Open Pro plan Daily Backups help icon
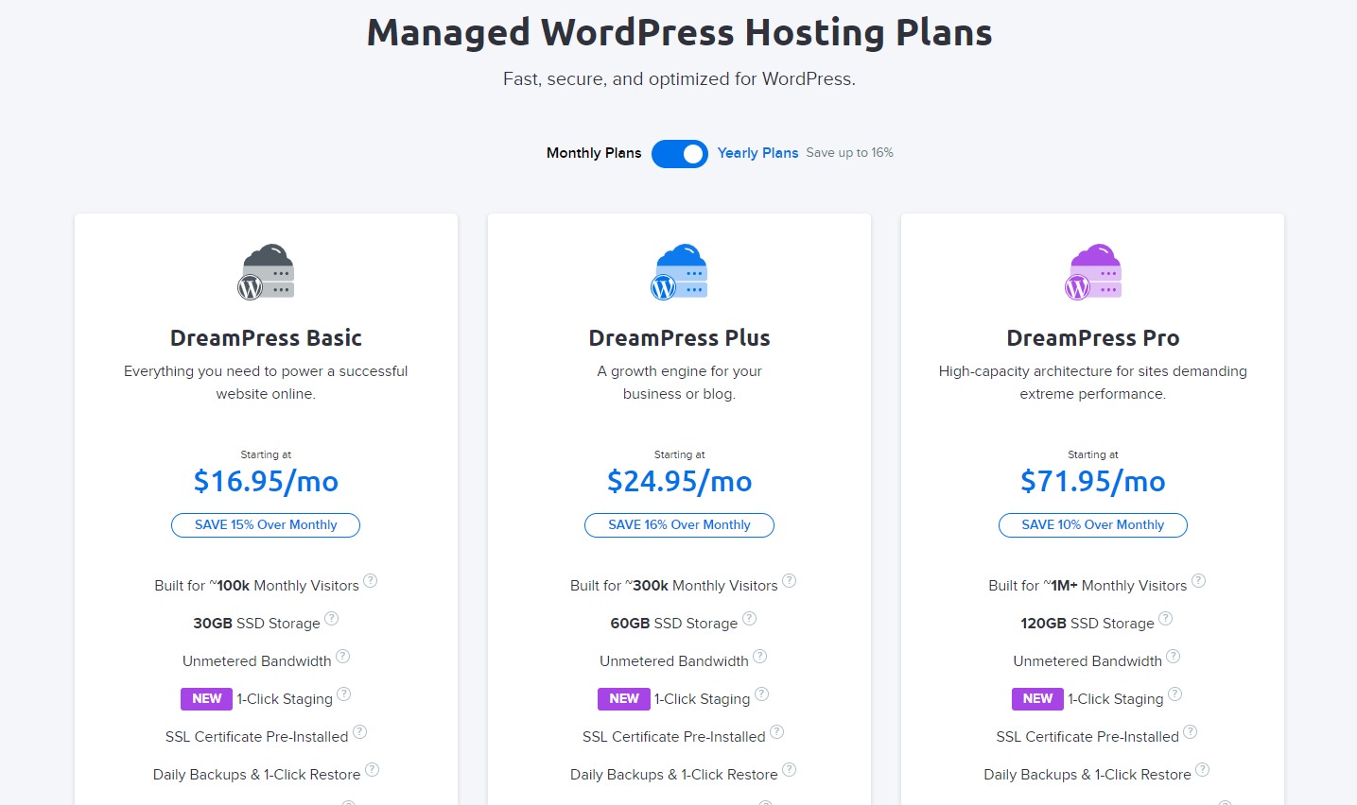 coord(1203,770)
